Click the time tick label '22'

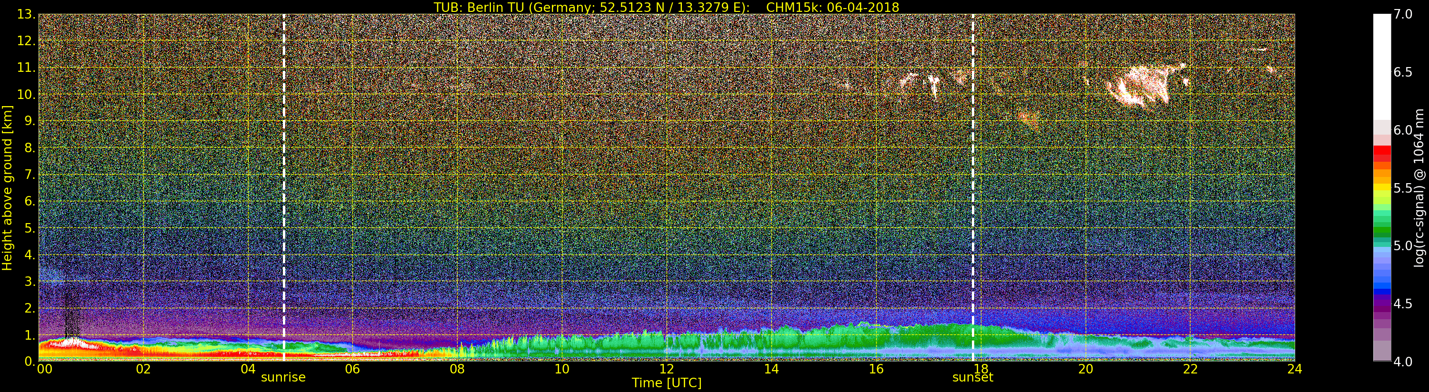tap(1190, 369)
